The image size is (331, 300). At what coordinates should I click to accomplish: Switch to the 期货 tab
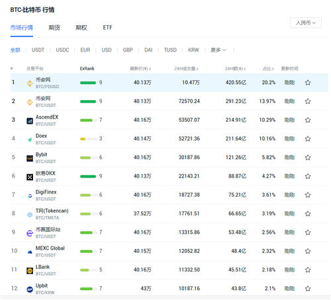[54, 28]
